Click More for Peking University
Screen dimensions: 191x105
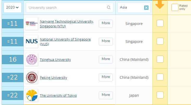[x=106, y=77]
